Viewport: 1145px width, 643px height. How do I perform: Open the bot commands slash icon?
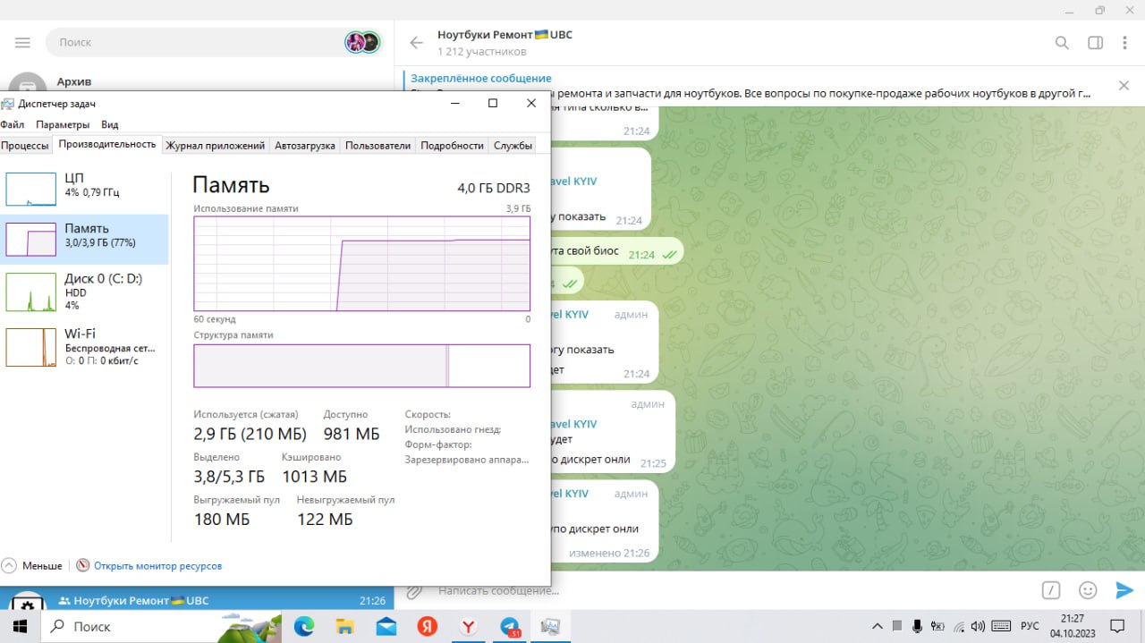[x=1051, y=590]
